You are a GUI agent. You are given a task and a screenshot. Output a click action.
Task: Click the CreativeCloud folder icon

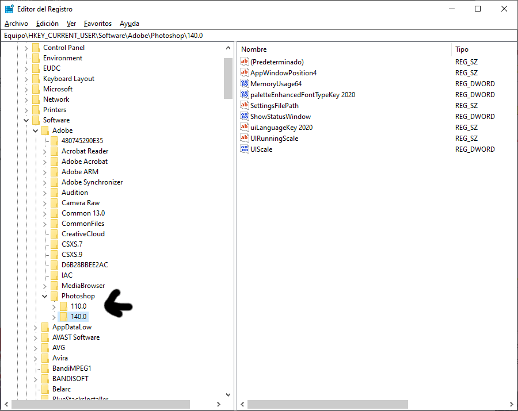[x=55, y=234]
